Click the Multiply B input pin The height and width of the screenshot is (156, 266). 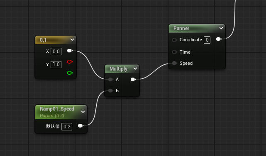[111, 90]
